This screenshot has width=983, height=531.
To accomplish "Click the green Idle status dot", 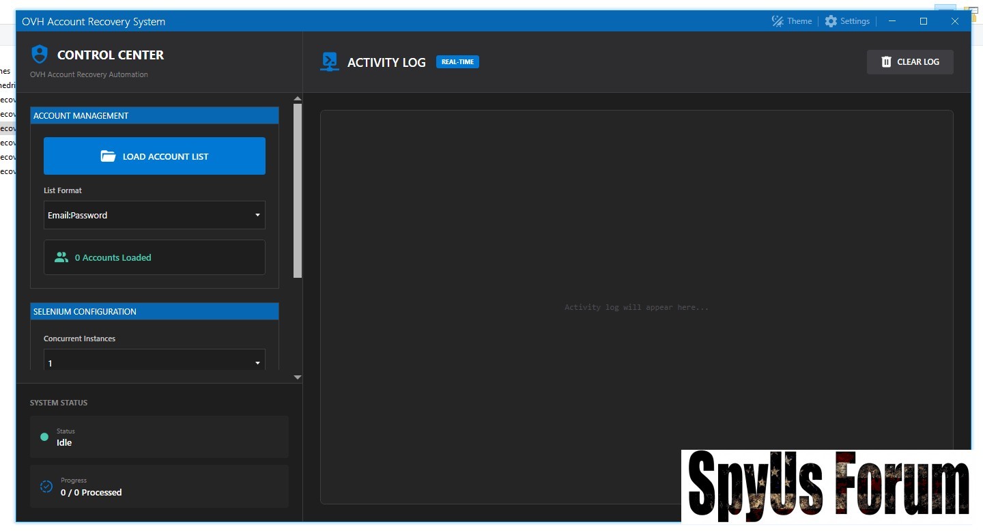I will 44,437.
